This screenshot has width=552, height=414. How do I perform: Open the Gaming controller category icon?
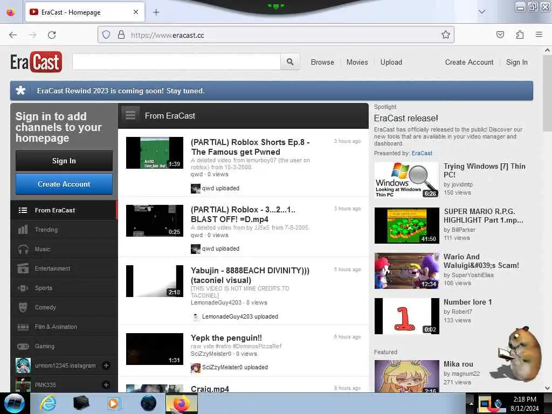point(23,347)
